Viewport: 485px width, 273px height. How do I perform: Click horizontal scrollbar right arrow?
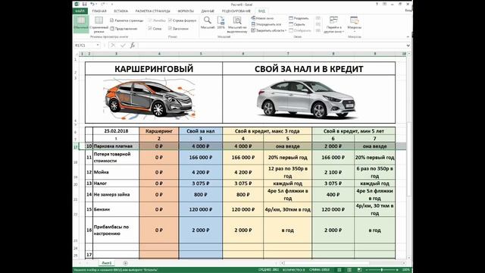(404, 263)
